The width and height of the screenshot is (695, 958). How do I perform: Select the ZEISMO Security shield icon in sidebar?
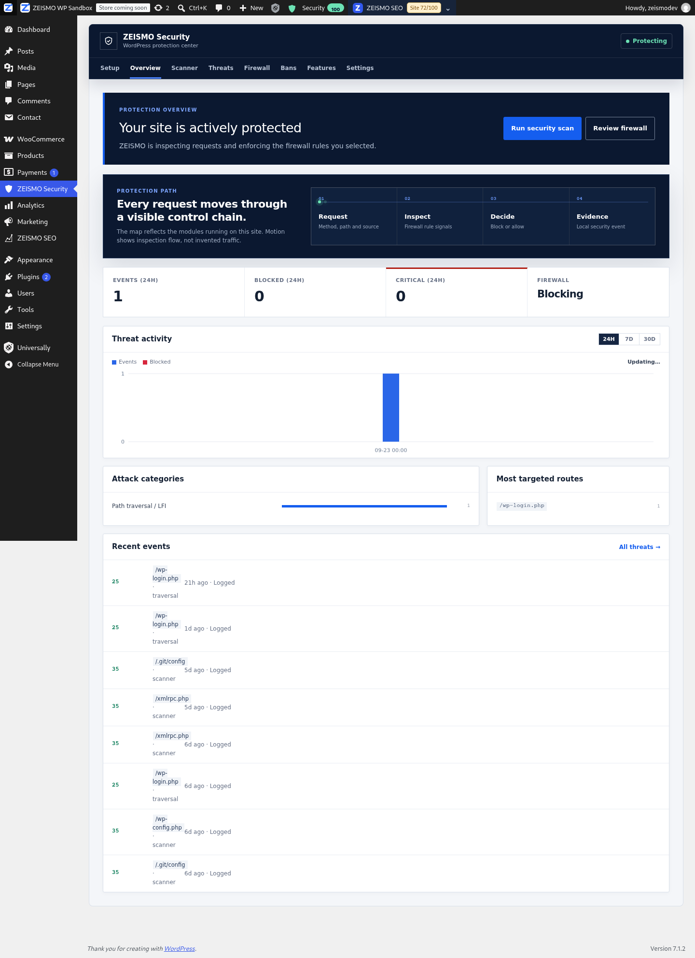[9, 189]
